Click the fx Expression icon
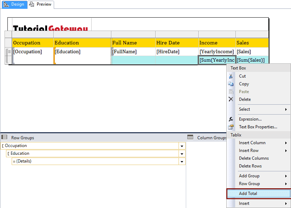This screenshot has height=208, width=291. [x=231, y=119]
